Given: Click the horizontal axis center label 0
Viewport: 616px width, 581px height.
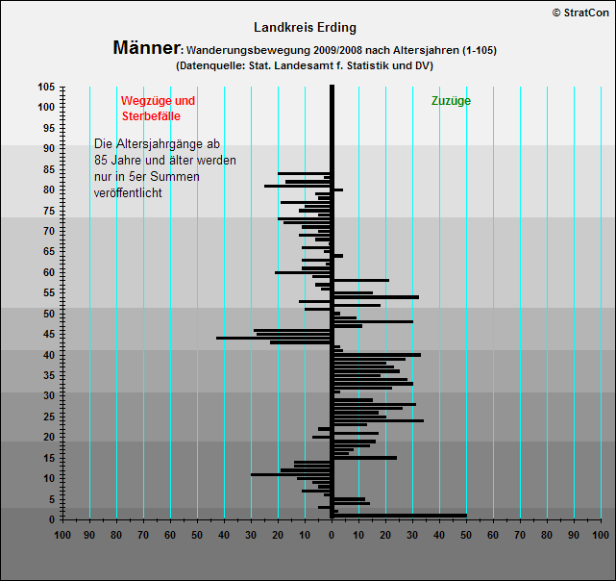Looking at the screenshot, I should [x=332, y=535].
